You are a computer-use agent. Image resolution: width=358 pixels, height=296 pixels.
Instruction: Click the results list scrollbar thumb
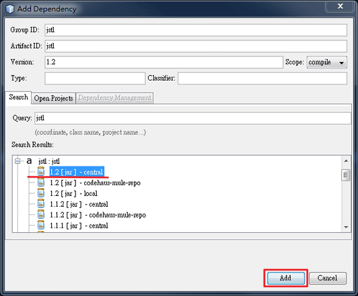click(346, 175)
